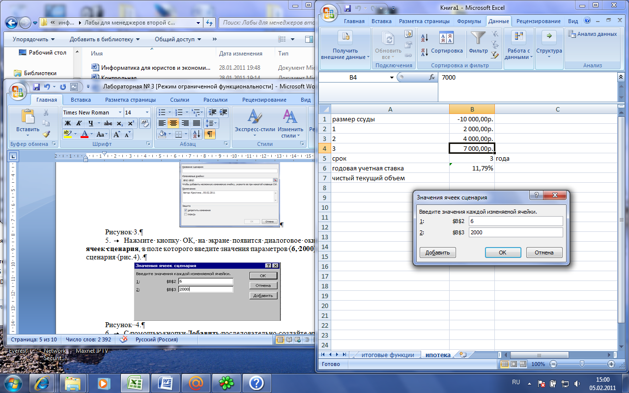Center paragraph text in Word

[x=173, y=123]
